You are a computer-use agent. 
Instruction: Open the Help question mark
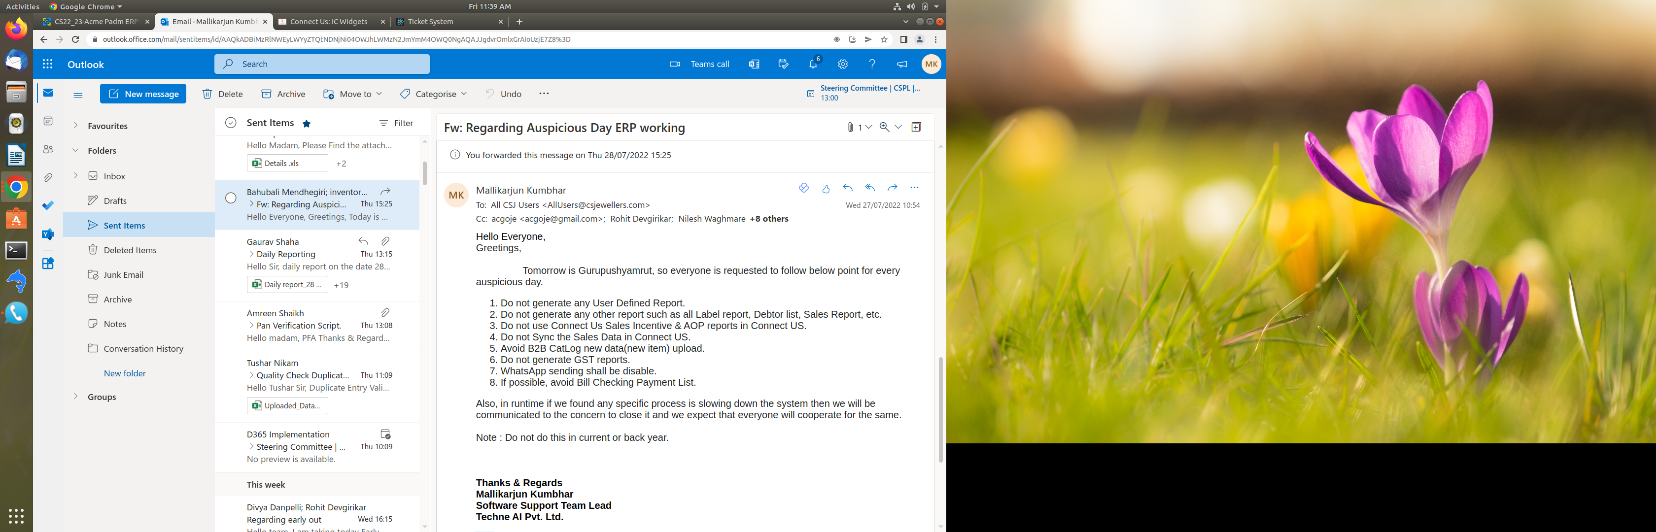(x=872, y=64)
